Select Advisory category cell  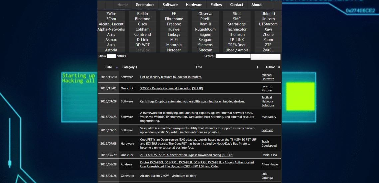(129, 164)
